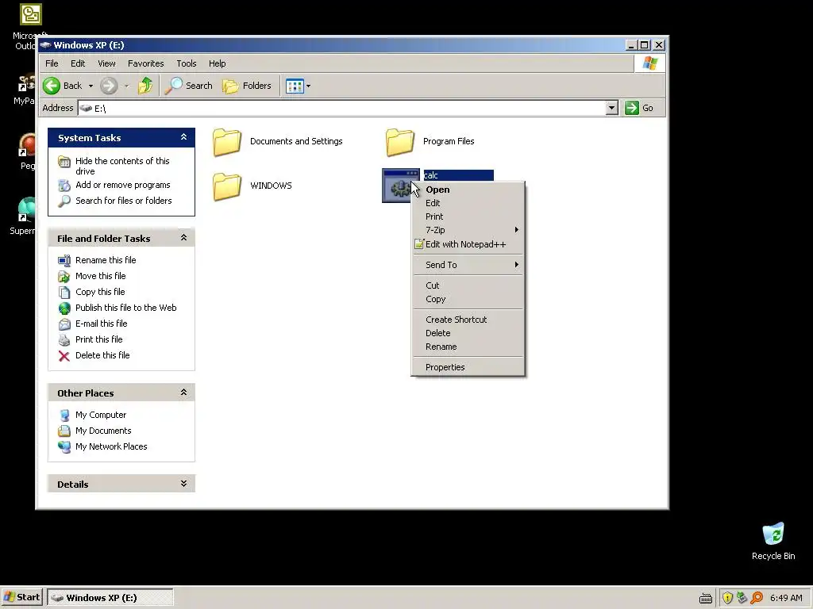813x609 pixels.
Task: Choose Rename from the context menu
Action: (x=468, y=347)
